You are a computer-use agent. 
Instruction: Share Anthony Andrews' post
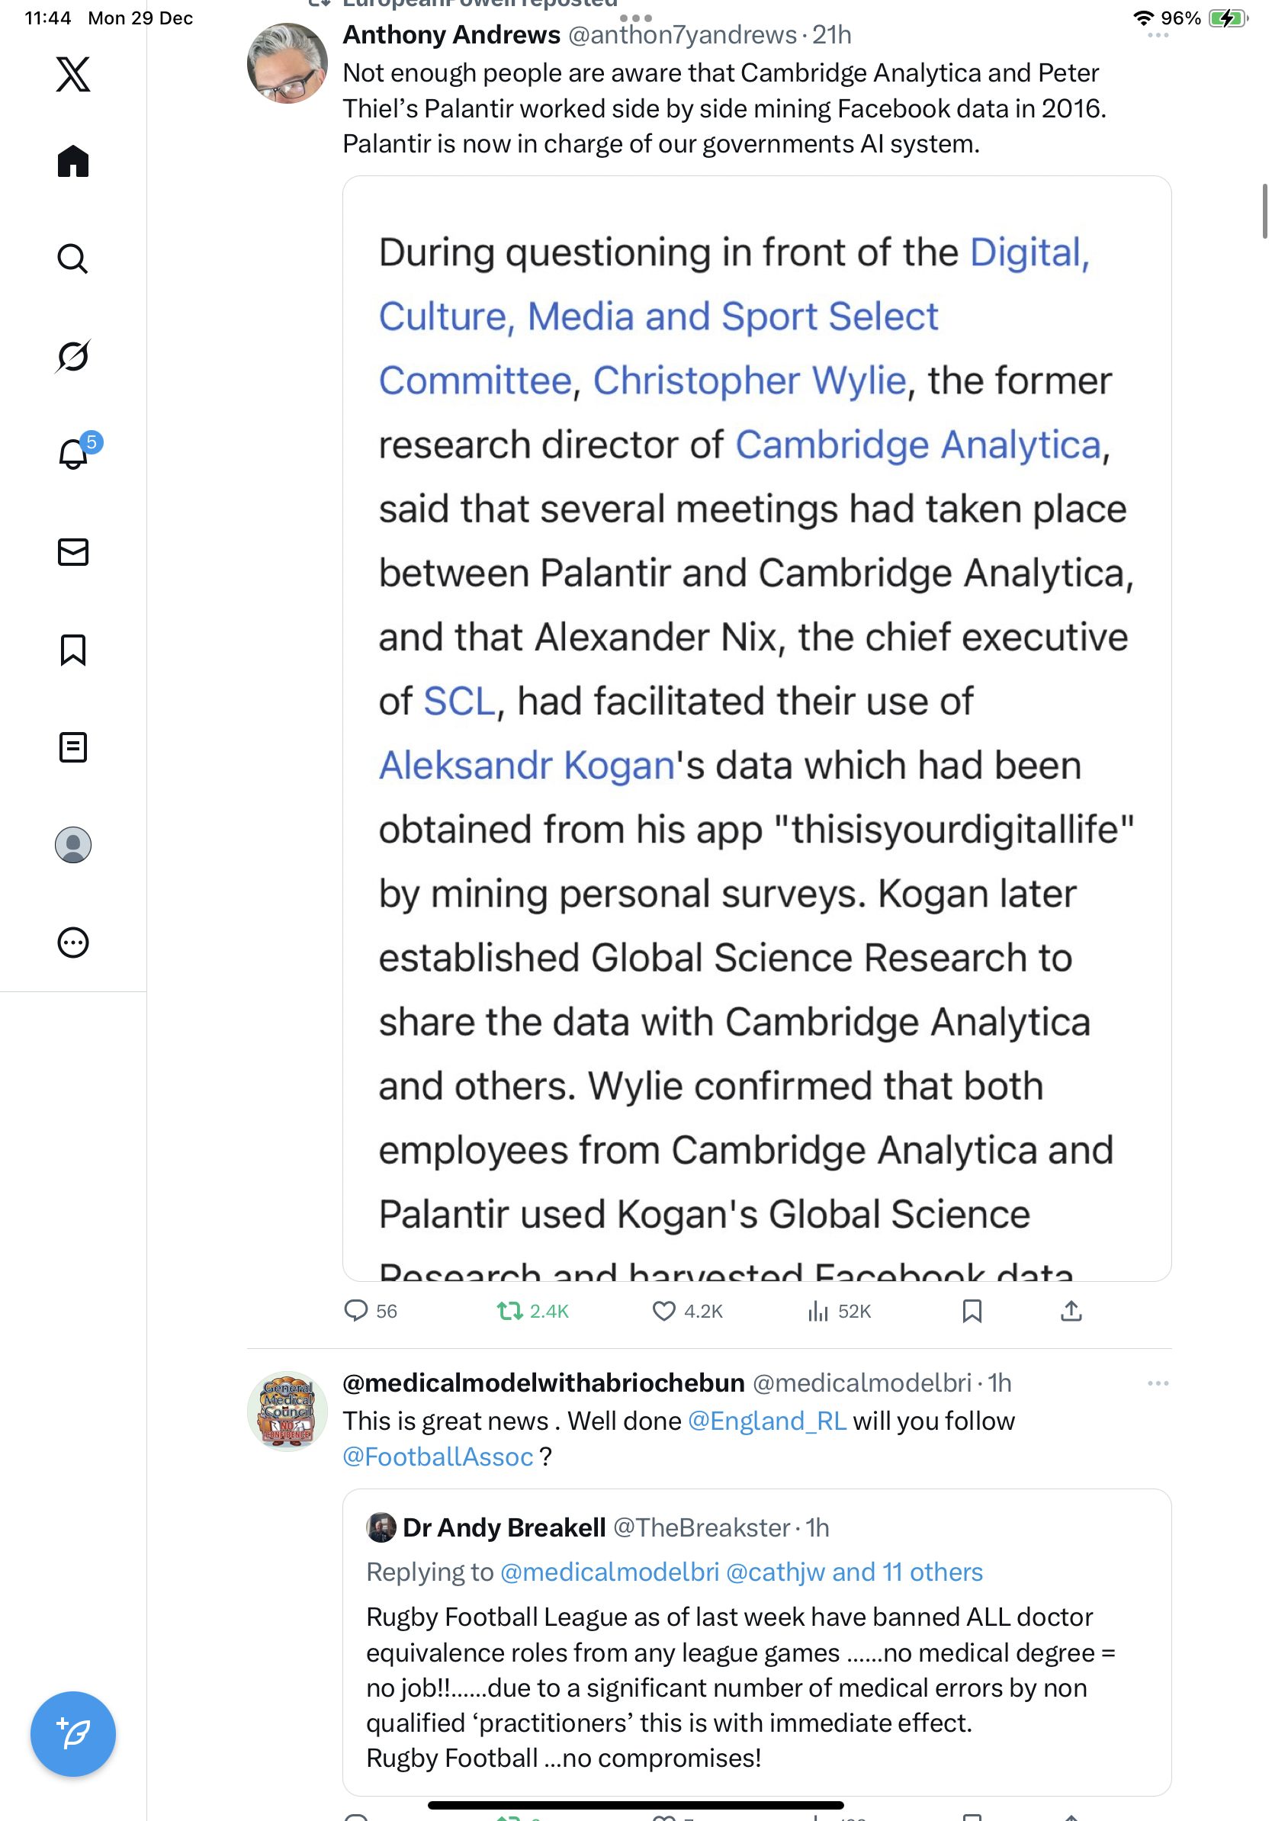click(1071, 1311)
